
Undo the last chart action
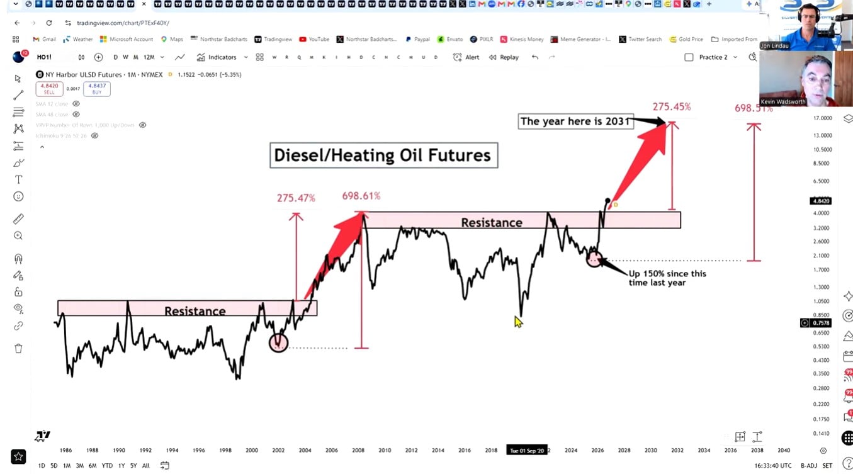(535, 57)
